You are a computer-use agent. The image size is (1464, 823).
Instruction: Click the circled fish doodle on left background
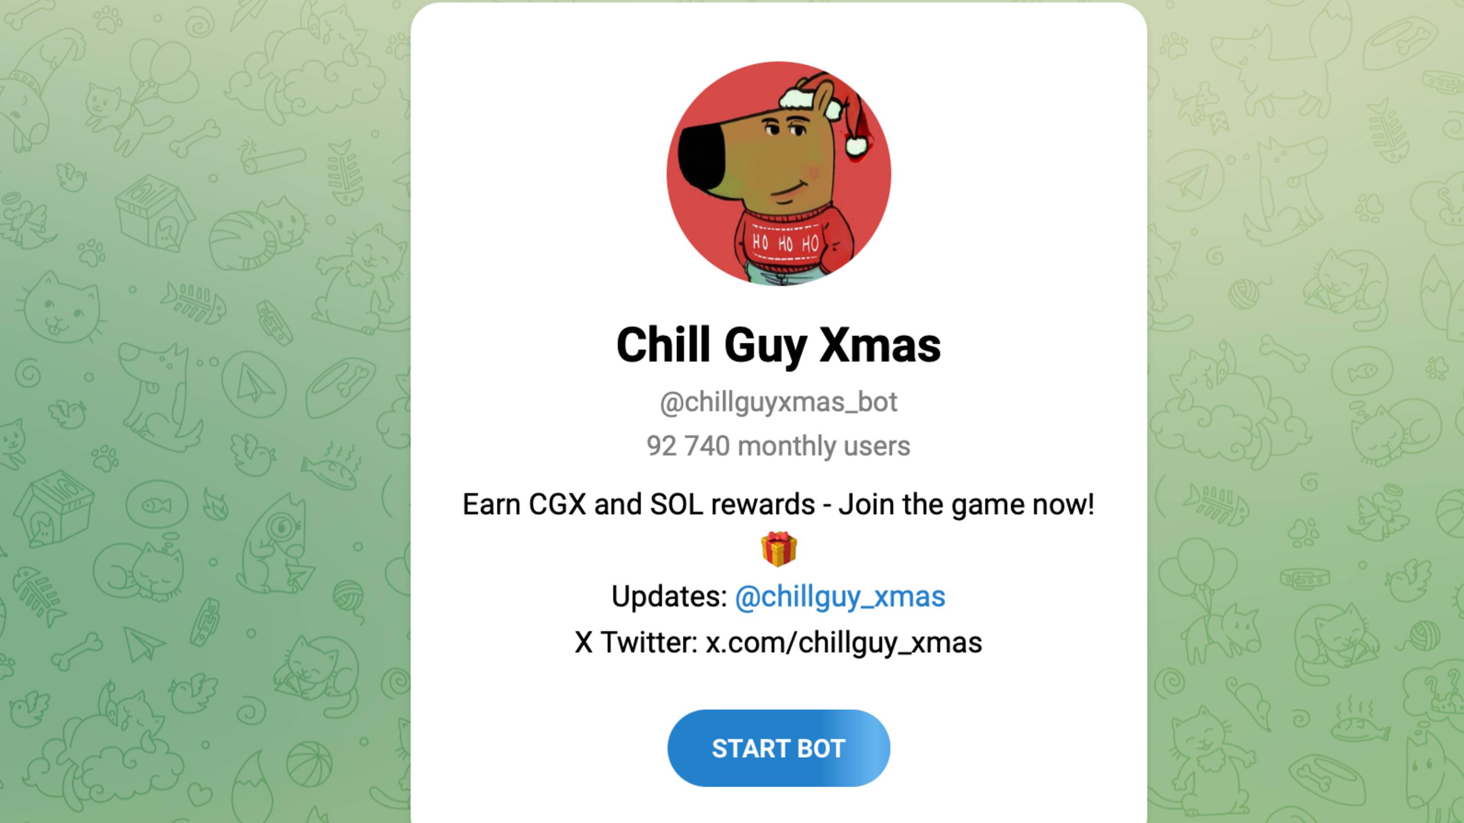coord(157,505)
